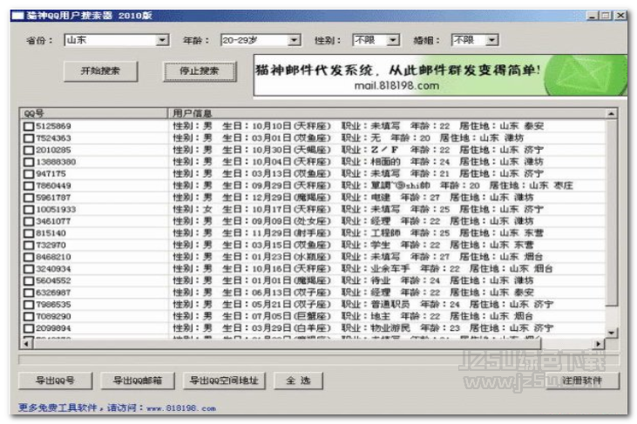This screenshot has width=637, height=424.
Task: Tick the checkbox for QQ 10051933
Action: (x=29, y=210)
